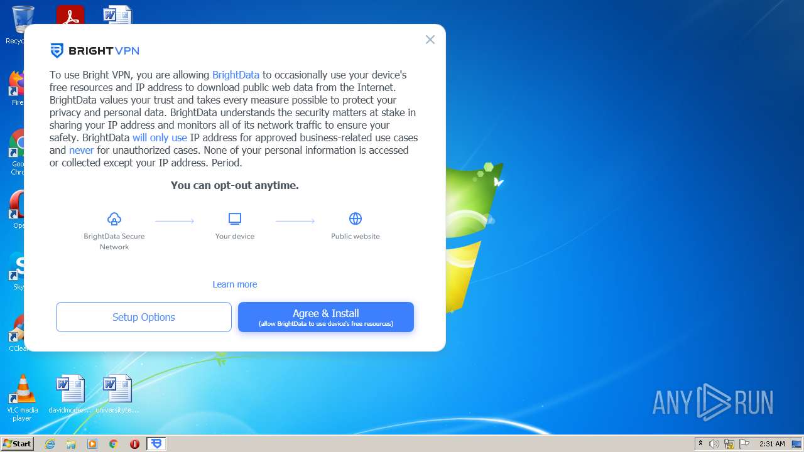Open the Opera desktop icon
The image size is (804, 452).
coord(17,210)
